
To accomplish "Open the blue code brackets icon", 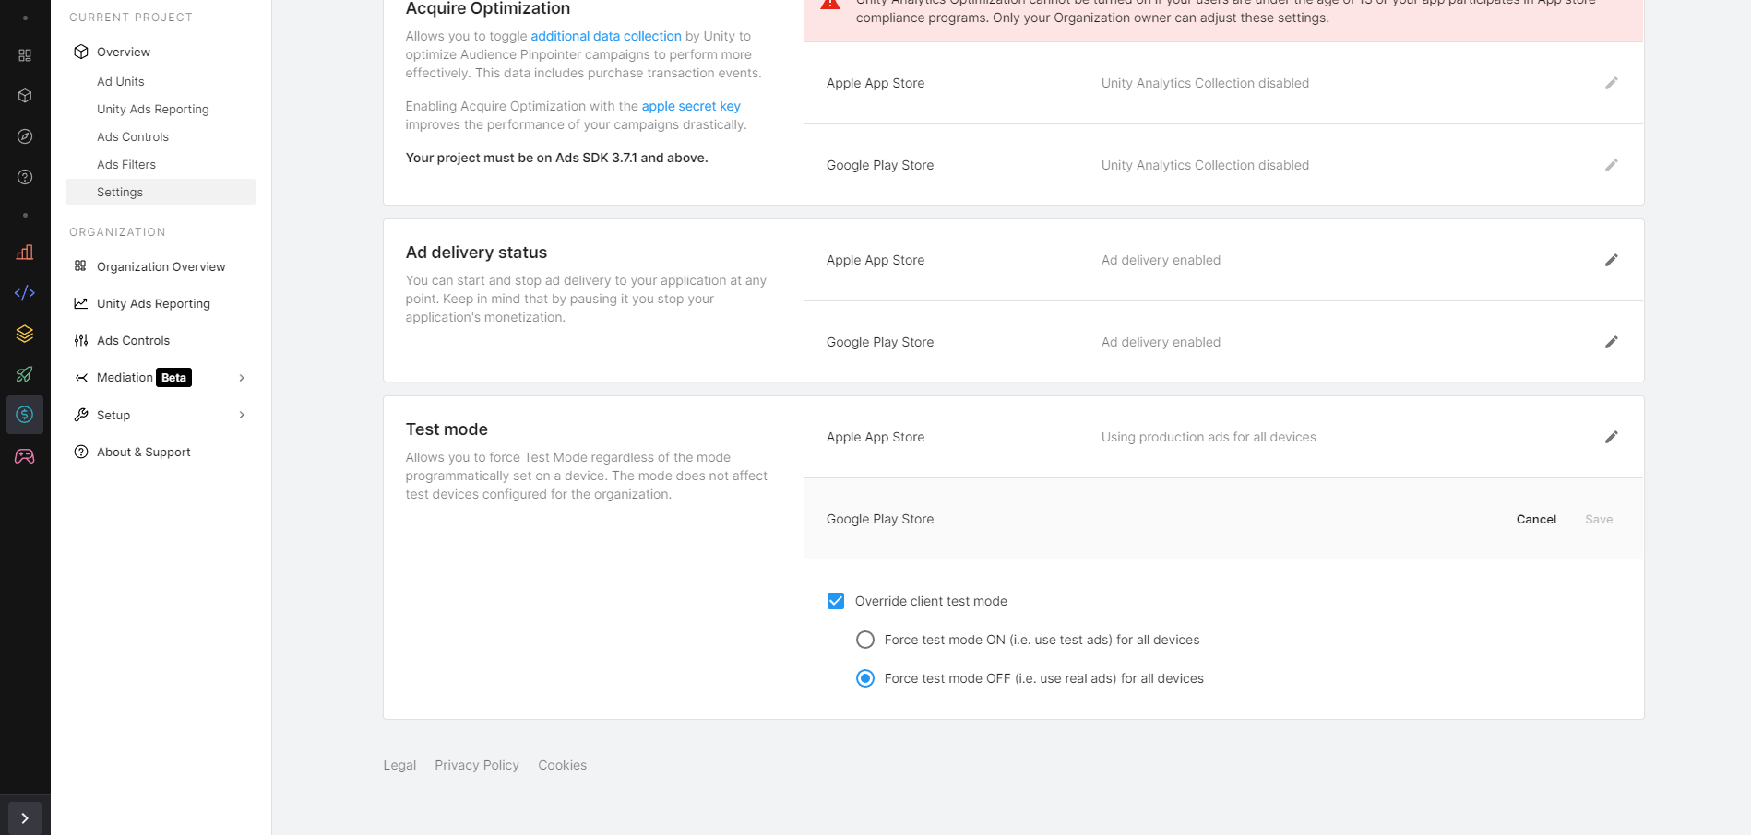I will (x=25, y=293).
